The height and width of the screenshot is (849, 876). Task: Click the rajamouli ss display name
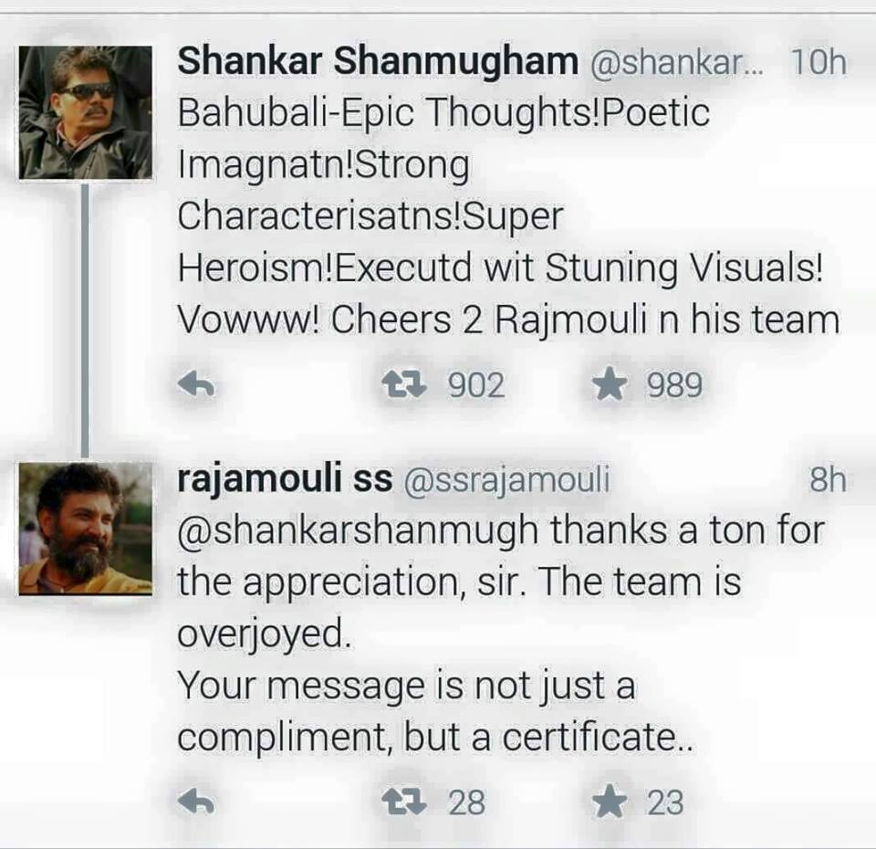(x=284, y=479)
